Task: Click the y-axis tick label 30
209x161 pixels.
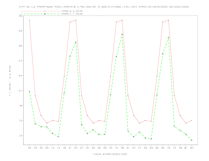Action: (20, 46)
